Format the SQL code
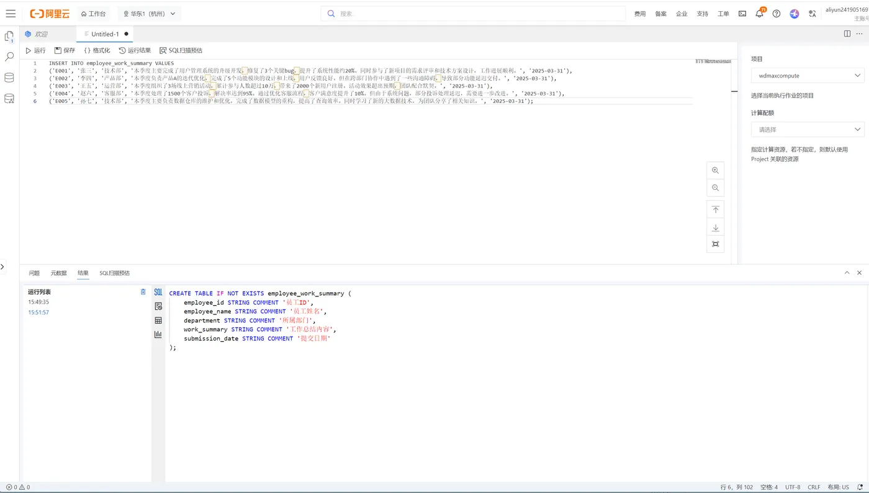The width and height of the screenshot is (869, 493). tap(97, 50)
